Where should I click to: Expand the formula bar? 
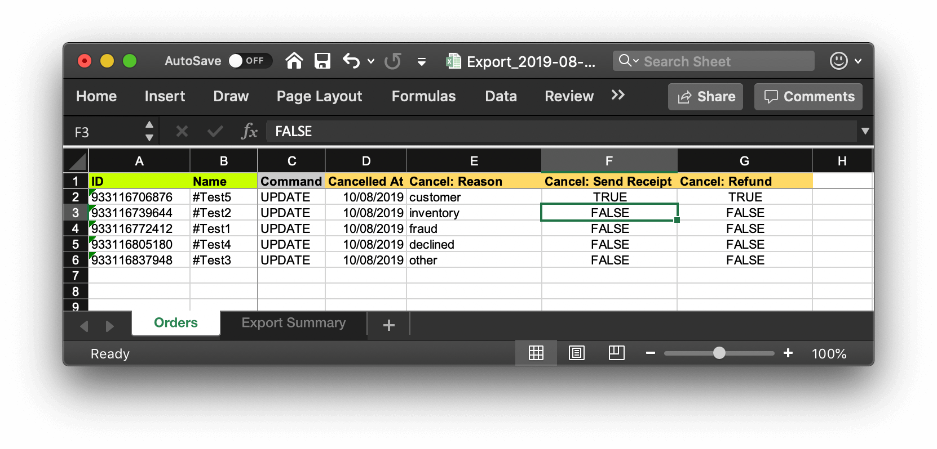(865, 132)
